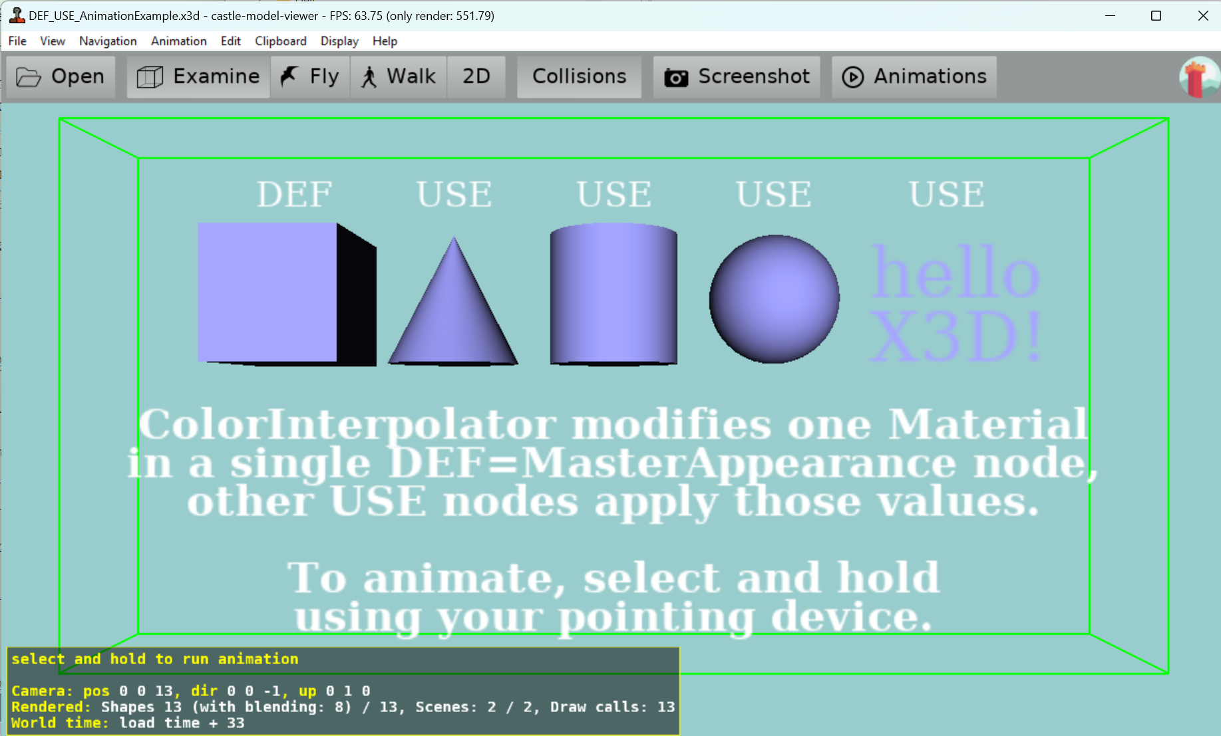Expand the Clipboard menu

[x=280, y=41]
